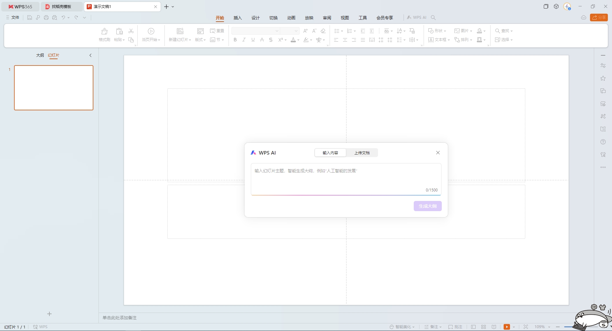
Task: Click the orange Share (分享) button
Action: point(599,17)
